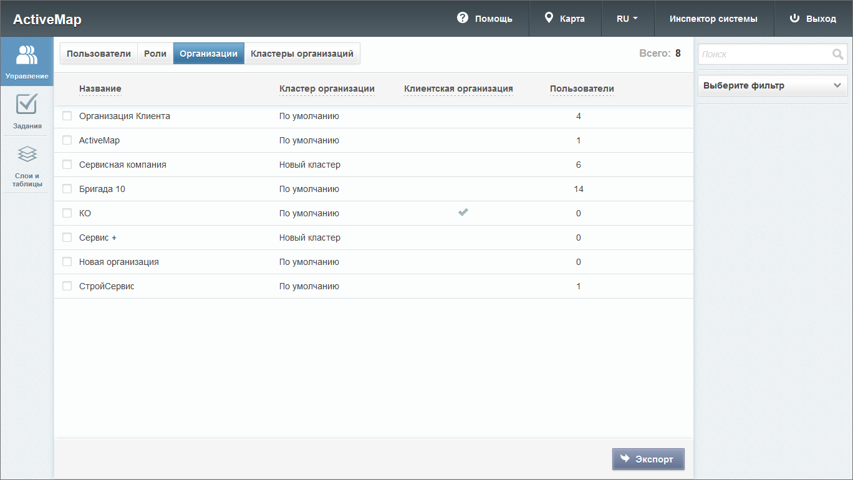Click into the Поиск search field
The width and height of the screenshot is (853, 480).
click(764, 54)
